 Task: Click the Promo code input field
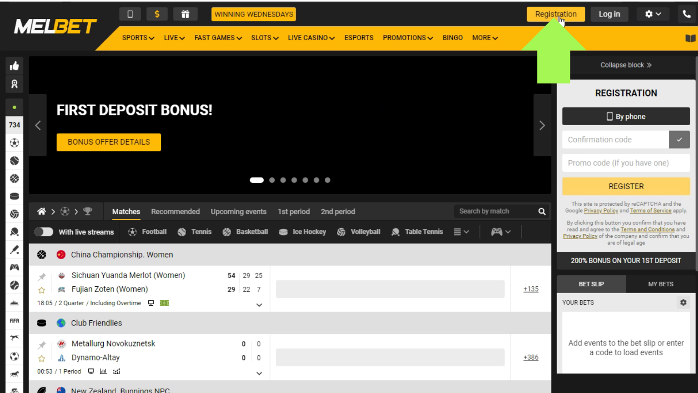click(626, 163)
